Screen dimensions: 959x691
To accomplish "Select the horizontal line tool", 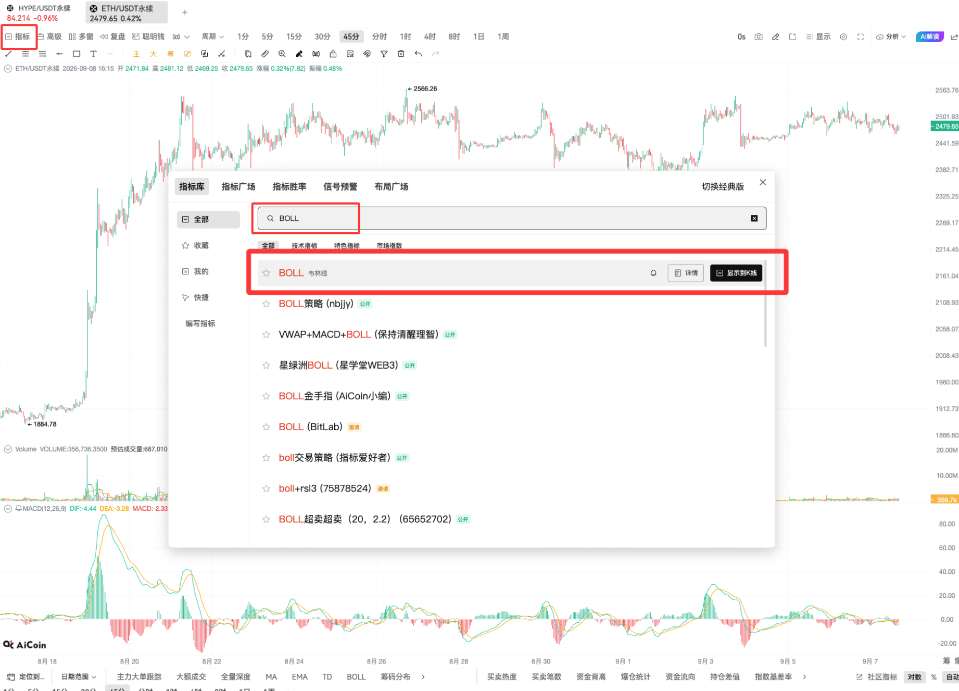I will 59,54.
